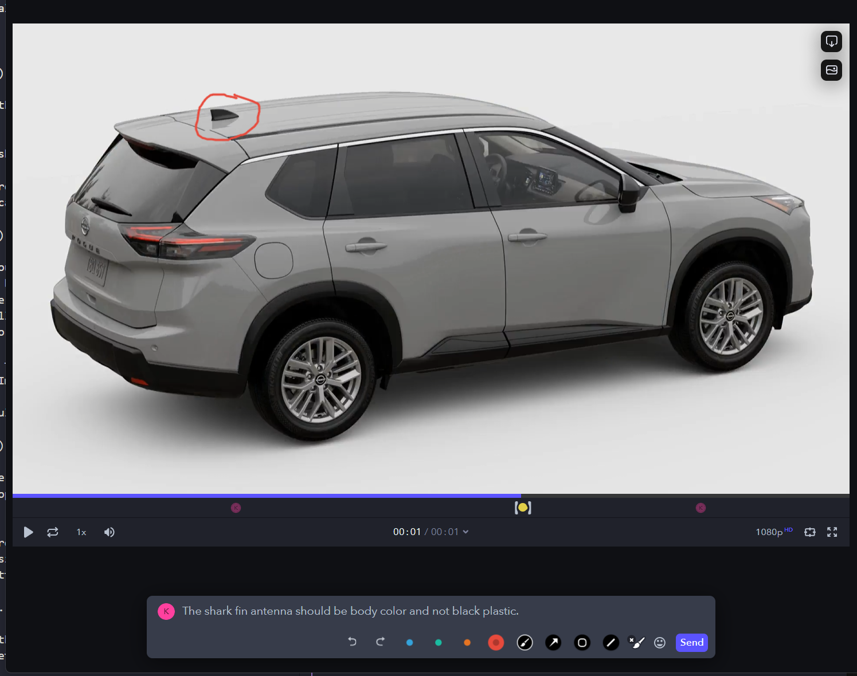Pick the orange annotation color
Image resolution: width=857 pixels, height=676 pixels.
[x=467, y=643]
